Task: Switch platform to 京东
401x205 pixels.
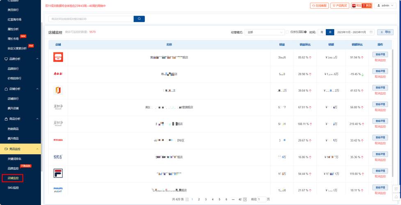Action: click(x=367, y=5)
